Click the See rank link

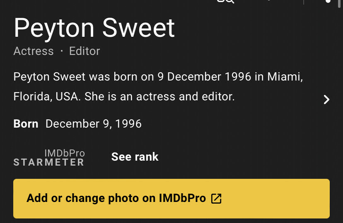pos(135,157)
